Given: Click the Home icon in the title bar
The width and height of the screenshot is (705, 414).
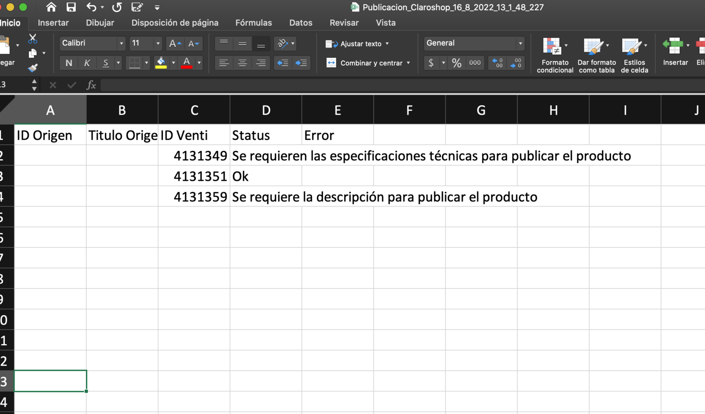Looking at the screenshot, I should tap(51, 7).
